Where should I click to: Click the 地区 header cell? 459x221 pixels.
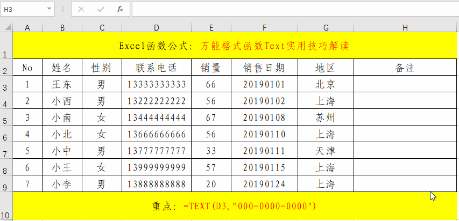326,67
